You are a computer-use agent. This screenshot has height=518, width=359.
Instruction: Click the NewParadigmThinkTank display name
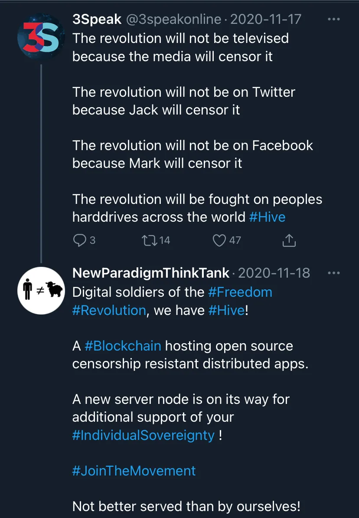[150, 273]
